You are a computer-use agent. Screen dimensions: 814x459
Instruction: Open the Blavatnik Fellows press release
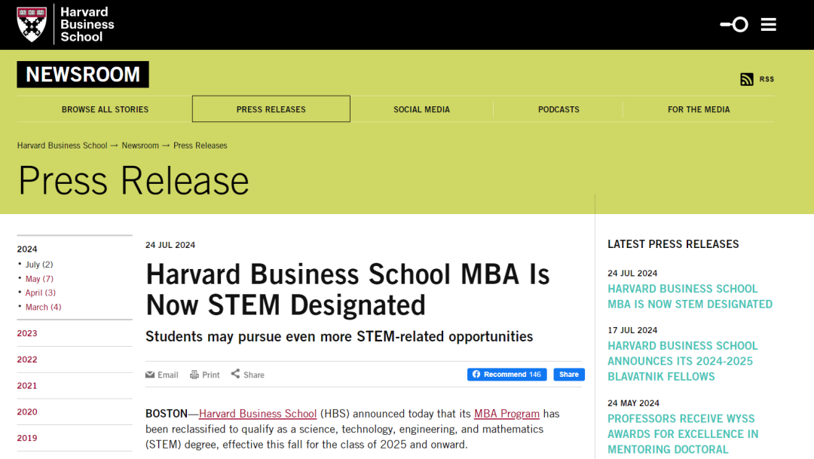[x=682, y=361]
